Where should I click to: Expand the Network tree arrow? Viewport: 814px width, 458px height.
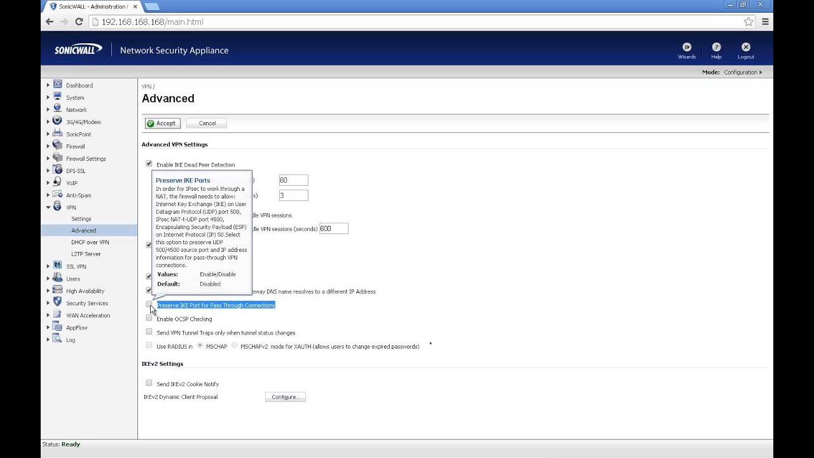(x=48, y=109)
